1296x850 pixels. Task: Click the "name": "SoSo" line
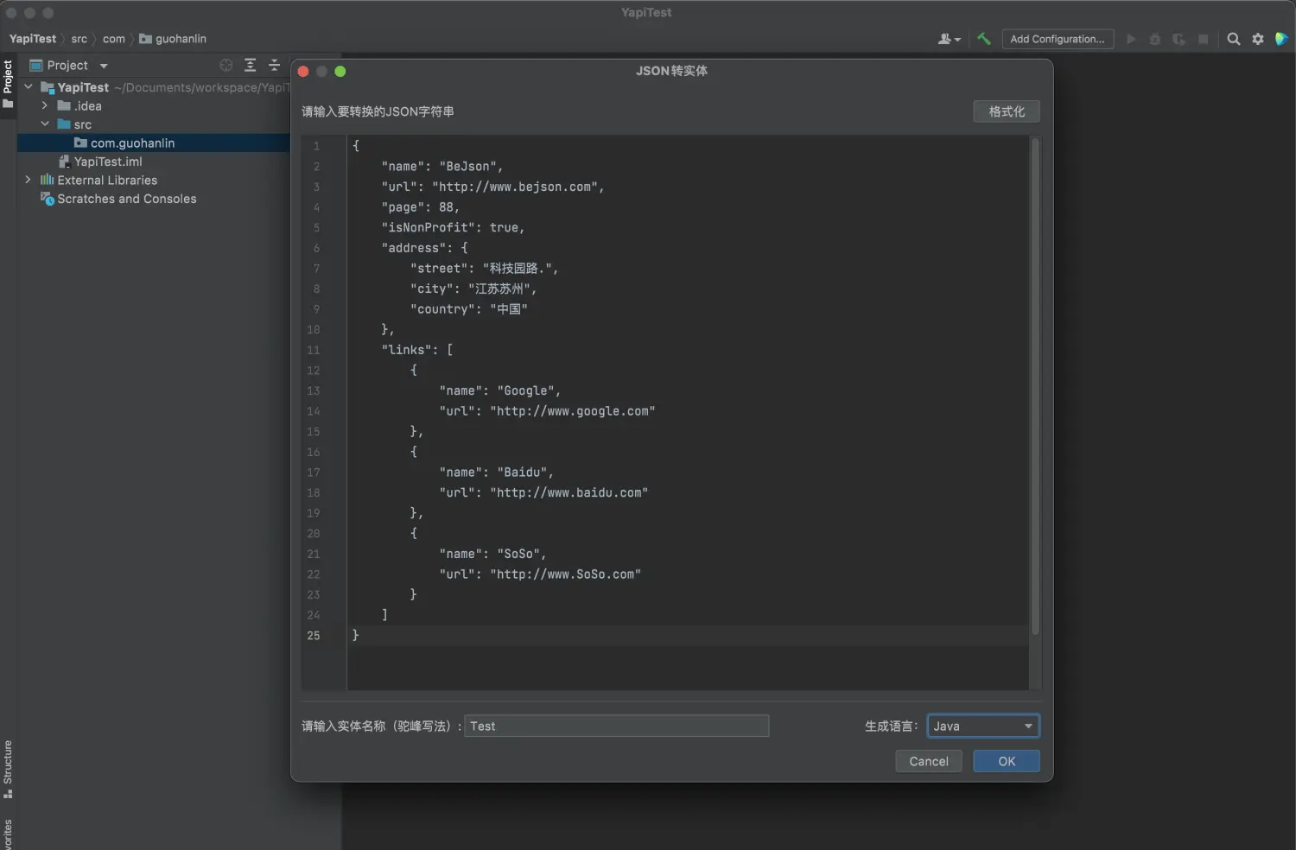pyautogui.click(x=492, y=554)
